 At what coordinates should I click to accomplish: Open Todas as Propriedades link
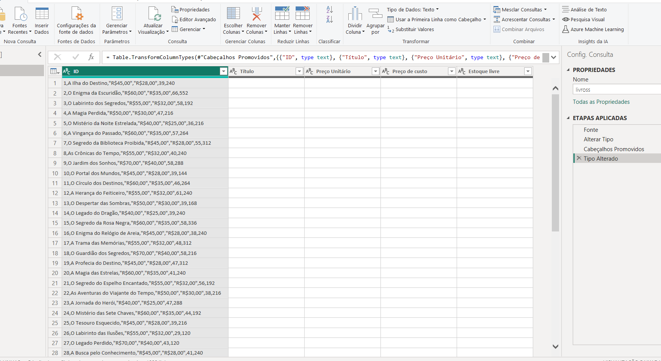[601, 102]
